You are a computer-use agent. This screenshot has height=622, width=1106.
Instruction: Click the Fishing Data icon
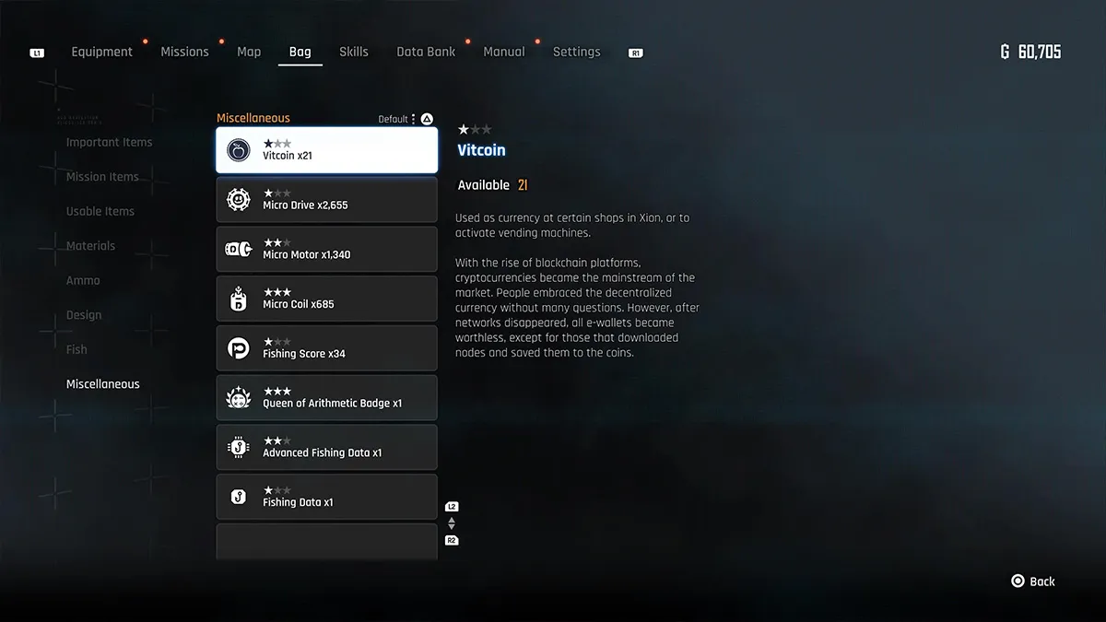click(x=239, y=498)
